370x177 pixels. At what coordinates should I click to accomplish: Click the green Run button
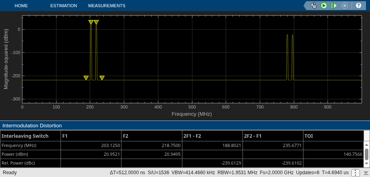(x=324, y=6)
